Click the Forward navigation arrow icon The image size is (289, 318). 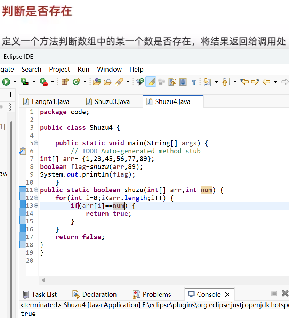[x=285, y=82]
